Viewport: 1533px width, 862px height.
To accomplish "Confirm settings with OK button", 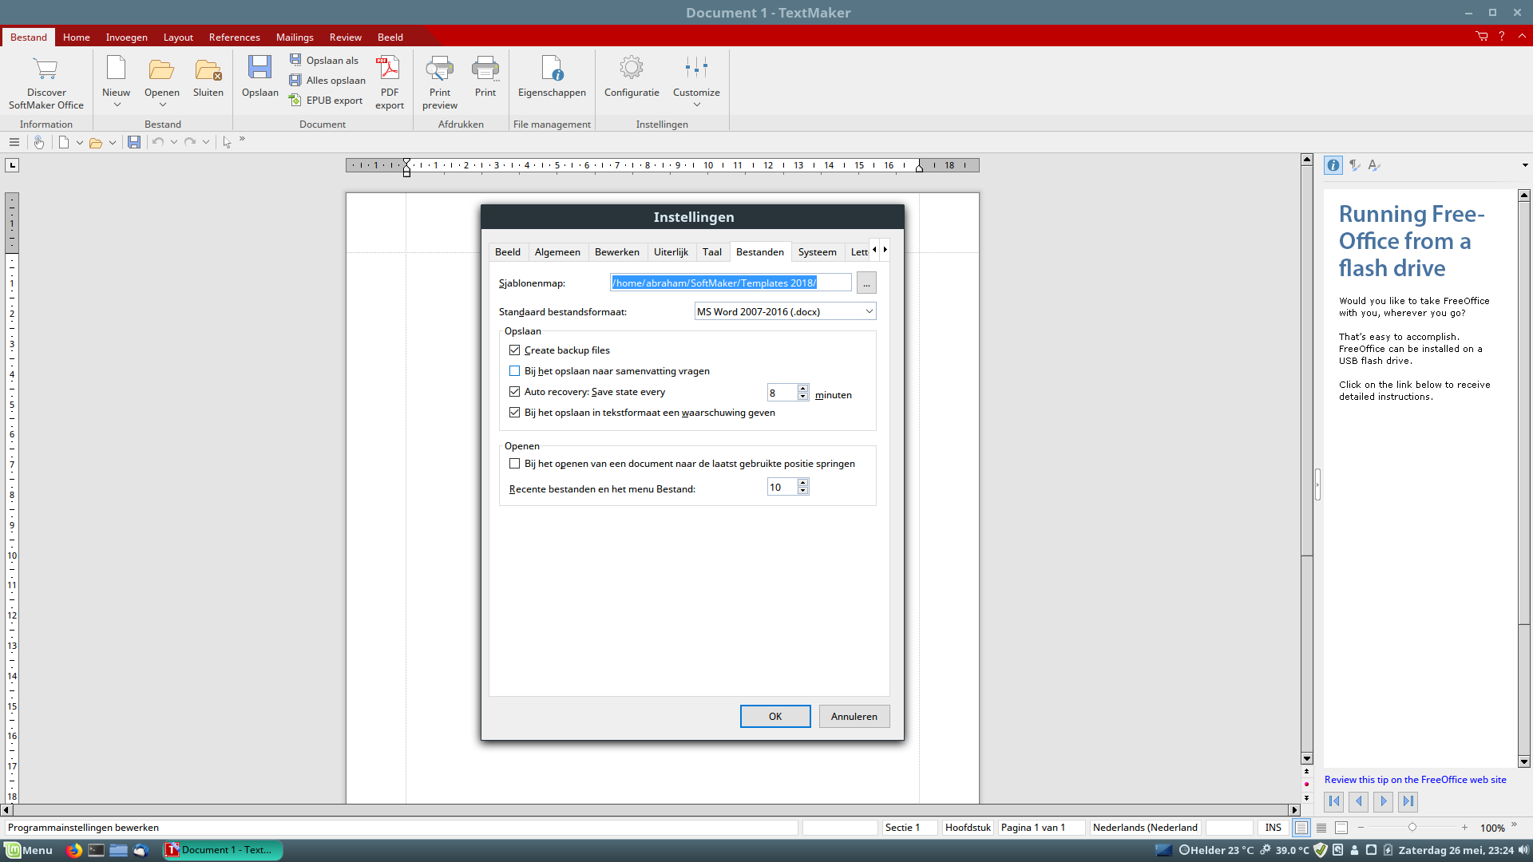I will pos(775,717).
